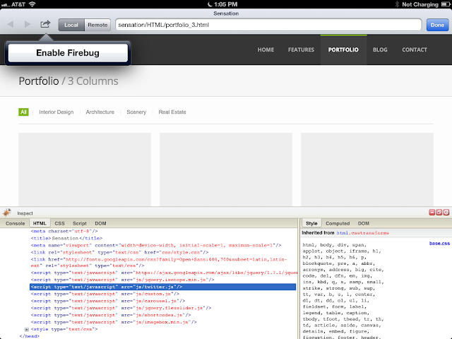Select the title Sensation line
Image resolution: width=452 pixels, height=339 pixels.
click(66, 238)
